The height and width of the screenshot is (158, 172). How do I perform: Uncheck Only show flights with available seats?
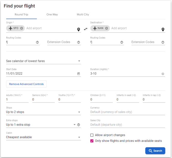(92, 141)
